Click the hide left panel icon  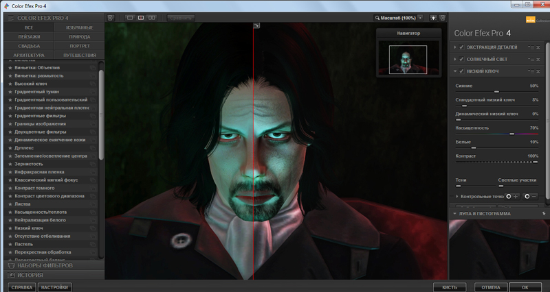pyautogui.click(x=111, y=18)
